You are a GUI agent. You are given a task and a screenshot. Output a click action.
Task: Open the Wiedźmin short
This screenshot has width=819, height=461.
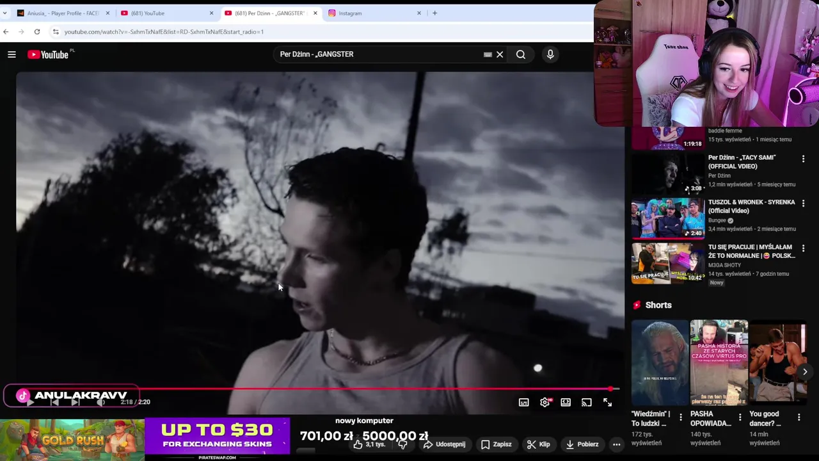660,362
